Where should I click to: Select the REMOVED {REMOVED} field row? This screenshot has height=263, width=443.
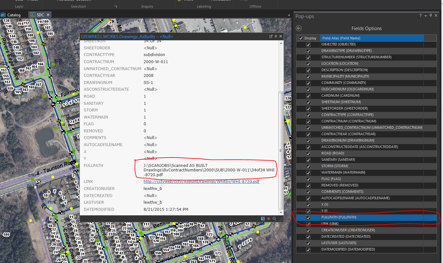366,185
